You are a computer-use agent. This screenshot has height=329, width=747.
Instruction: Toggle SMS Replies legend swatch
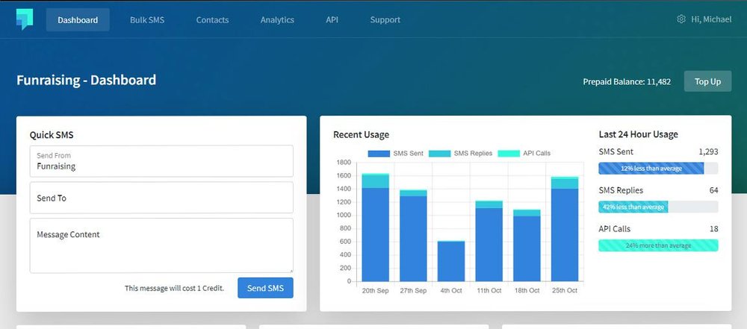coord(440,154)
